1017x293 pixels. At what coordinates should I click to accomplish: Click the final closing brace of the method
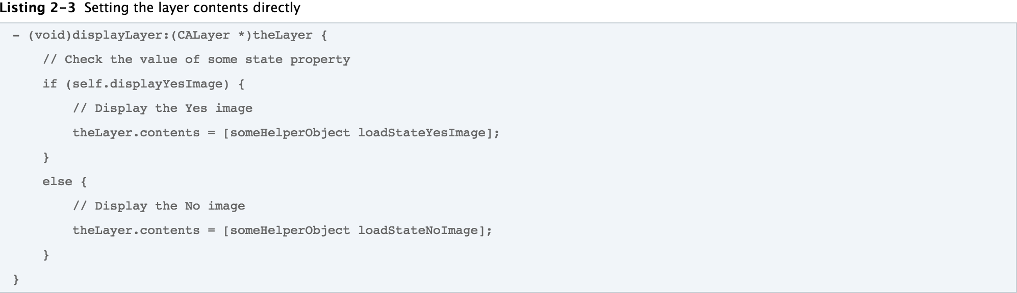[16, 279]
